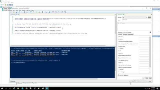Viewport: 160px width, 90px height.
Task: Click the Refresh button in Commands pane
Action: tap(149, 17)
